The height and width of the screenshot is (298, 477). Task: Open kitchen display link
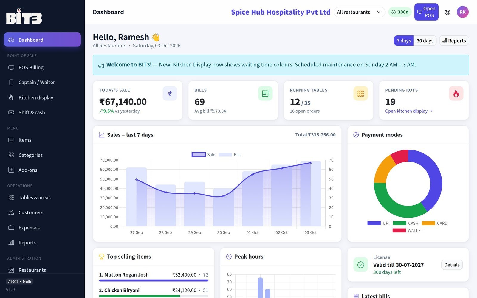(409, 111)
